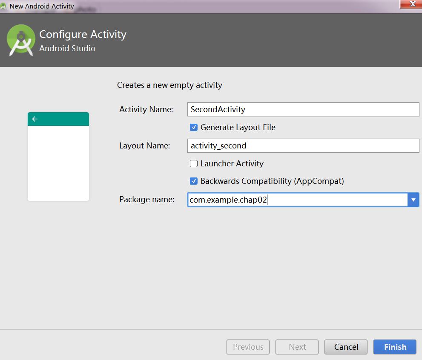Click the Next button

tap(297, 347)
